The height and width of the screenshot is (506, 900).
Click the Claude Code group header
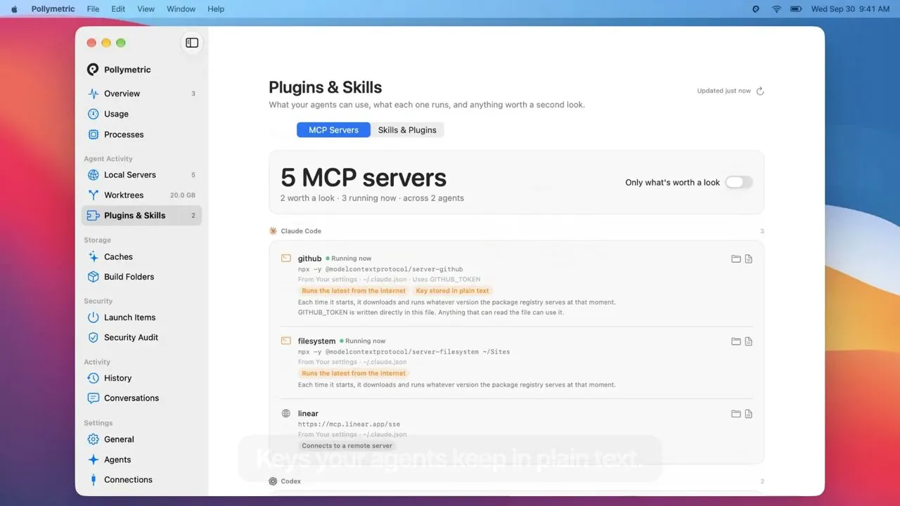pyautogui.click(x=295, y=231)
